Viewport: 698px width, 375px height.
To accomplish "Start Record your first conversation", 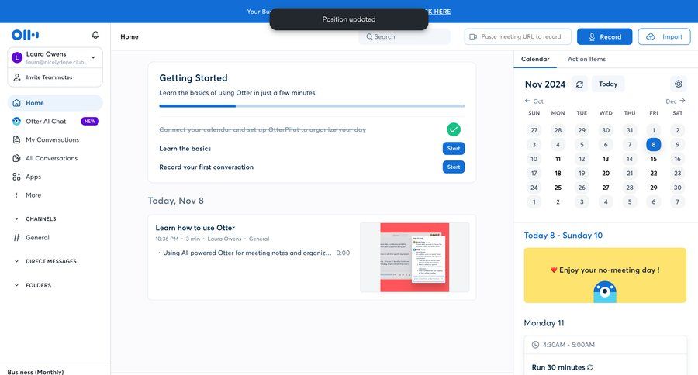I will [454, 167].
